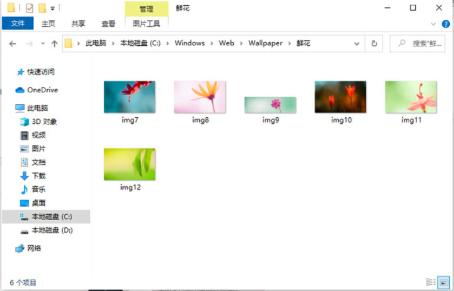Refresh the current folder view
The image size is (454, 291).
(x=374, y=43)
